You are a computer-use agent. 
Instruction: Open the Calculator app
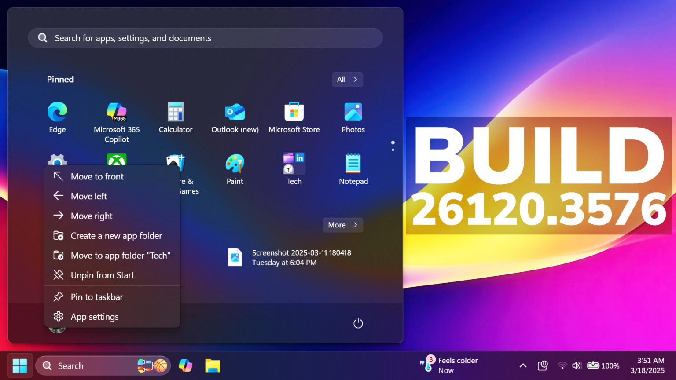[x=176, y=117]
